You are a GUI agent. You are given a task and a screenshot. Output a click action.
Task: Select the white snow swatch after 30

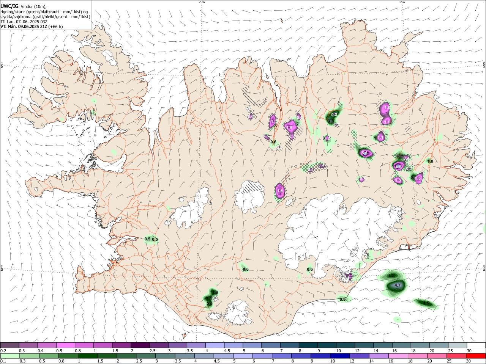tap(476, 345)
